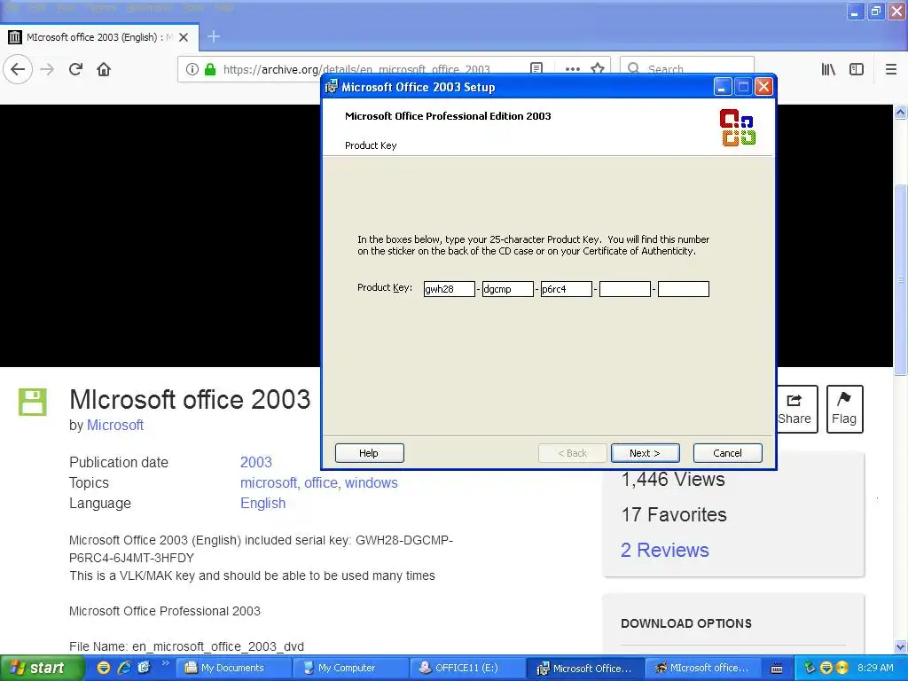The height and width of the screenshot is (681, 908).
Task: Click Help in the Office Setup dialog
Action: pos(369,453)
